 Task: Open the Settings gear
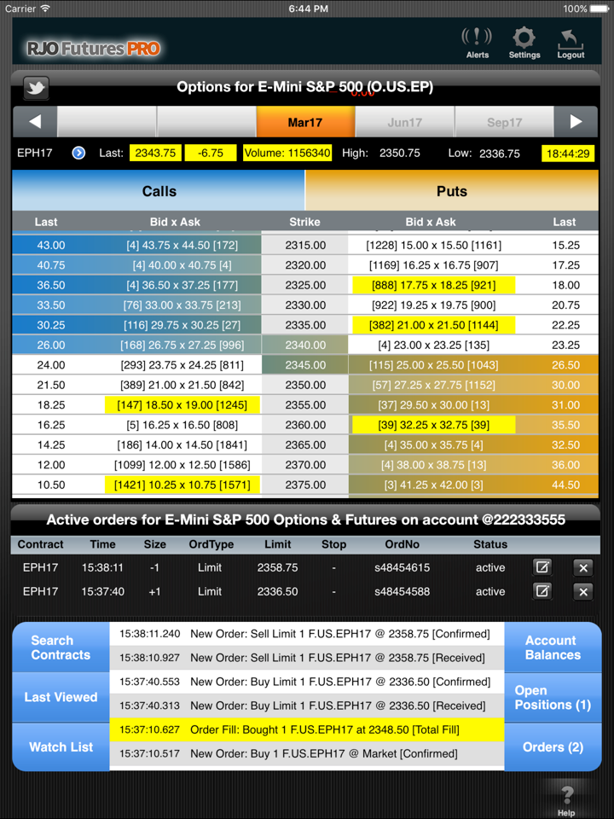point(524,41)
